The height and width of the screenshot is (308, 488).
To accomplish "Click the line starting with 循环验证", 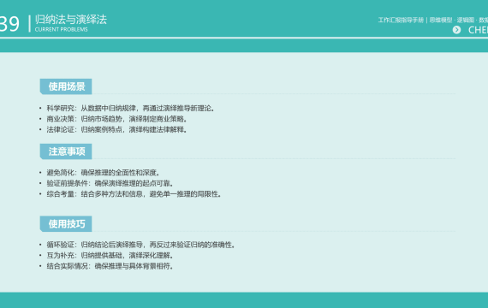I will pyautogui.click(x=141, y=245).
